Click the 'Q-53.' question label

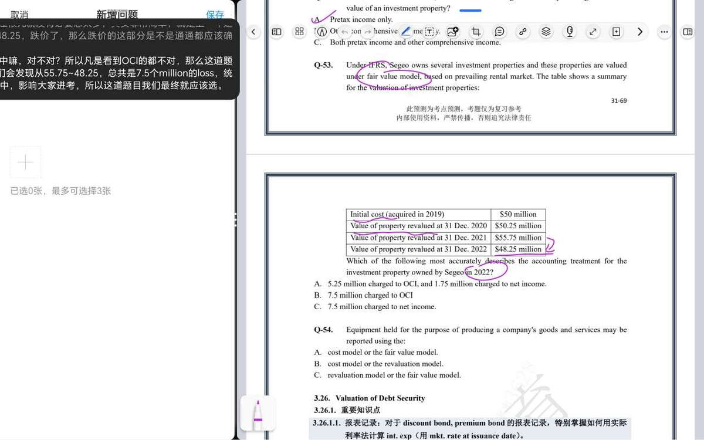[323, 65]
